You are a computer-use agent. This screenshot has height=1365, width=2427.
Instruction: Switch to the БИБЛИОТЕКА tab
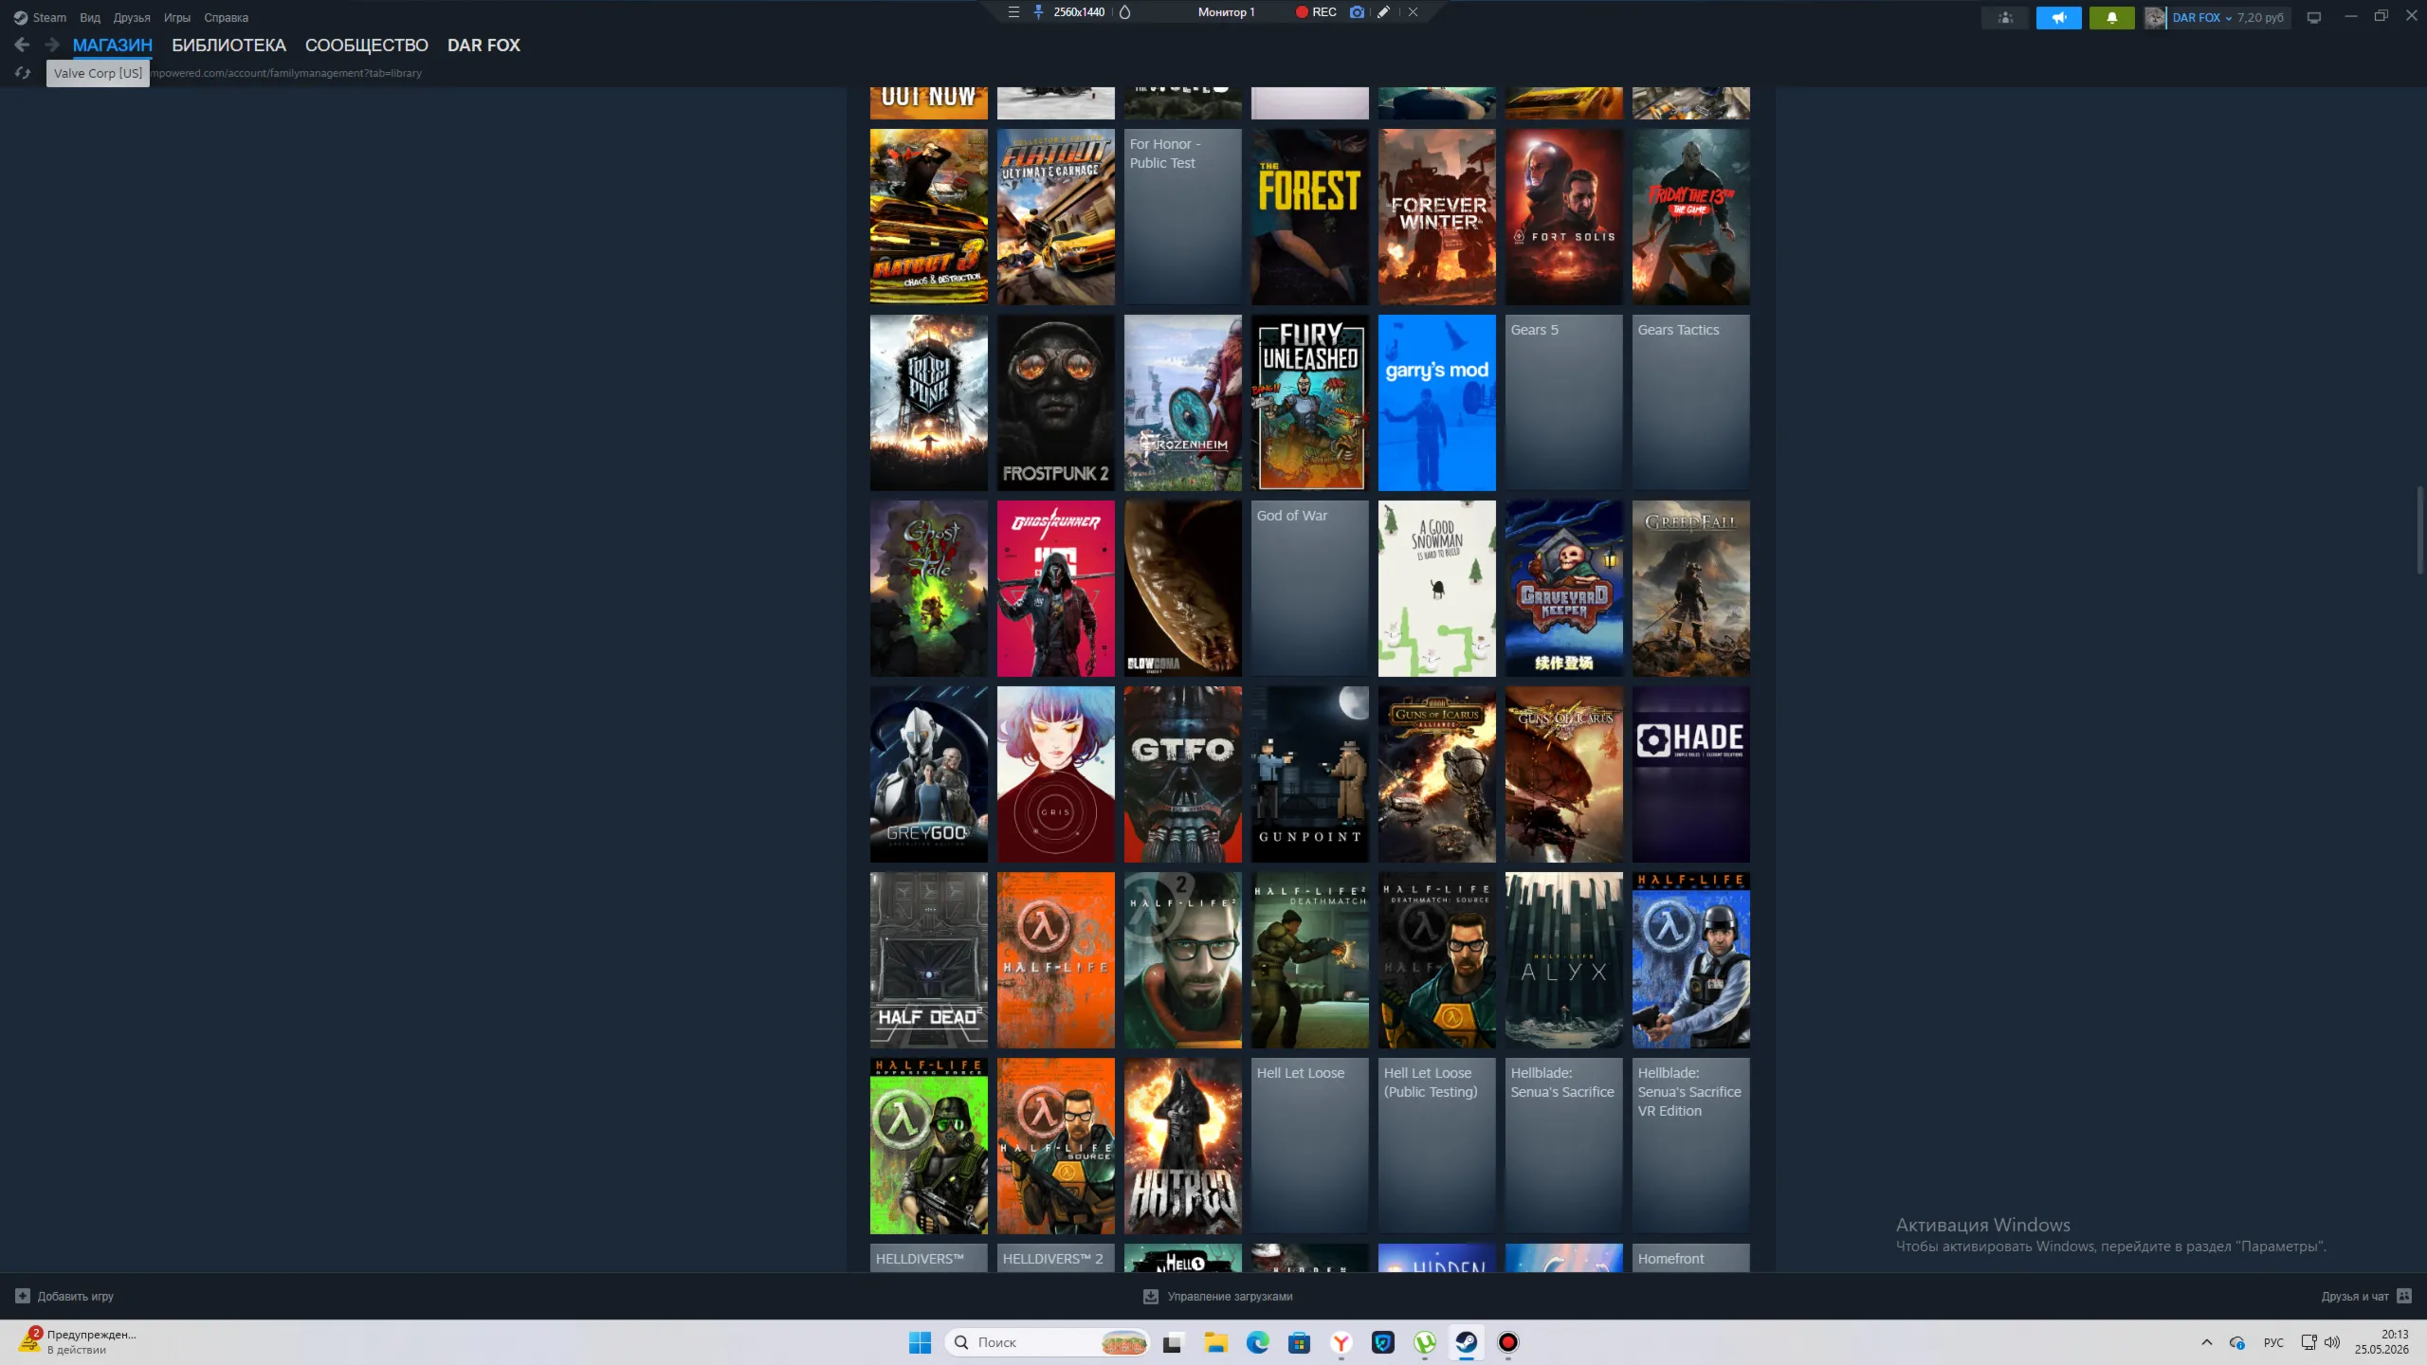click(x=228, y=45)
